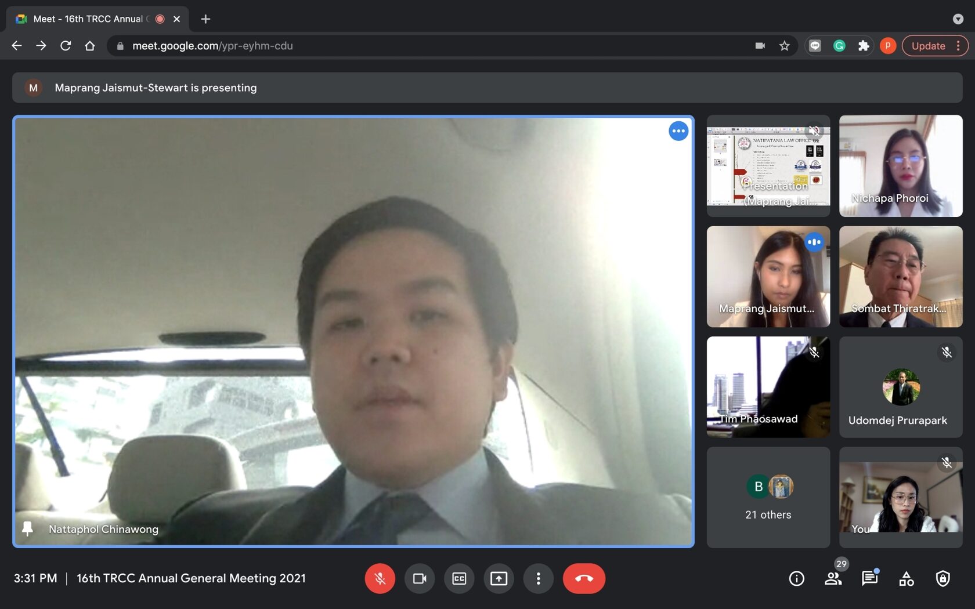This screenshot has height=609, width=975.
Task: Select your own video tile
Action: coord(901,497)
